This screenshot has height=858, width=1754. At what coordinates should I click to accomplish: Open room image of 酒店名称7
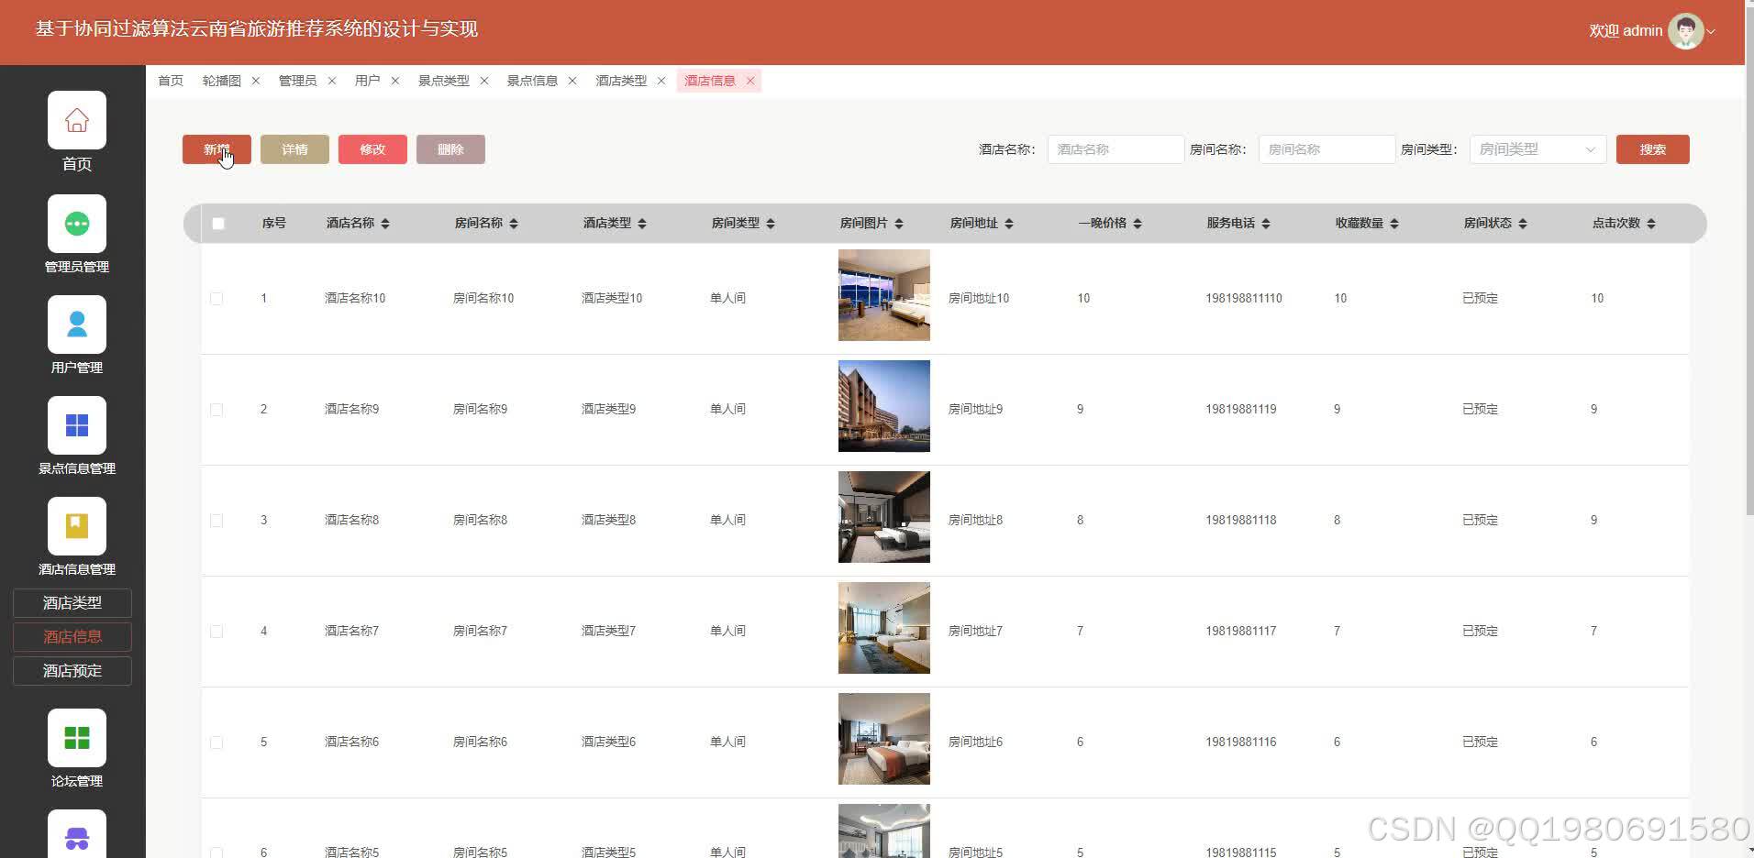click(884, 628)
